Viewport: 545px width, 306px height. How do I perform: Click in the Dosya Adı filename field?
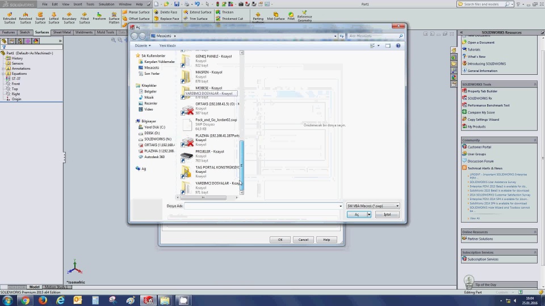(261, 206)
